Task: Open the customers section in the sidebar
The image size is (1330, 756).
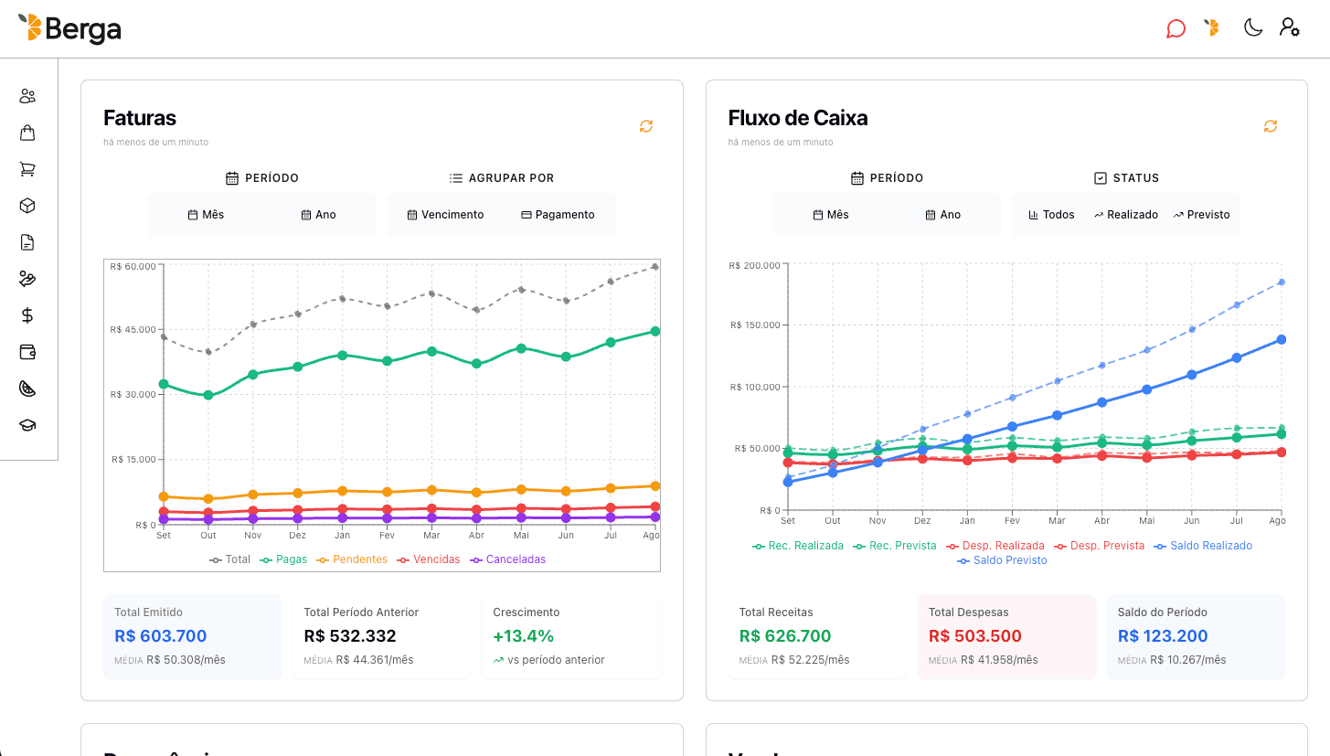Action: pos(27,95)
